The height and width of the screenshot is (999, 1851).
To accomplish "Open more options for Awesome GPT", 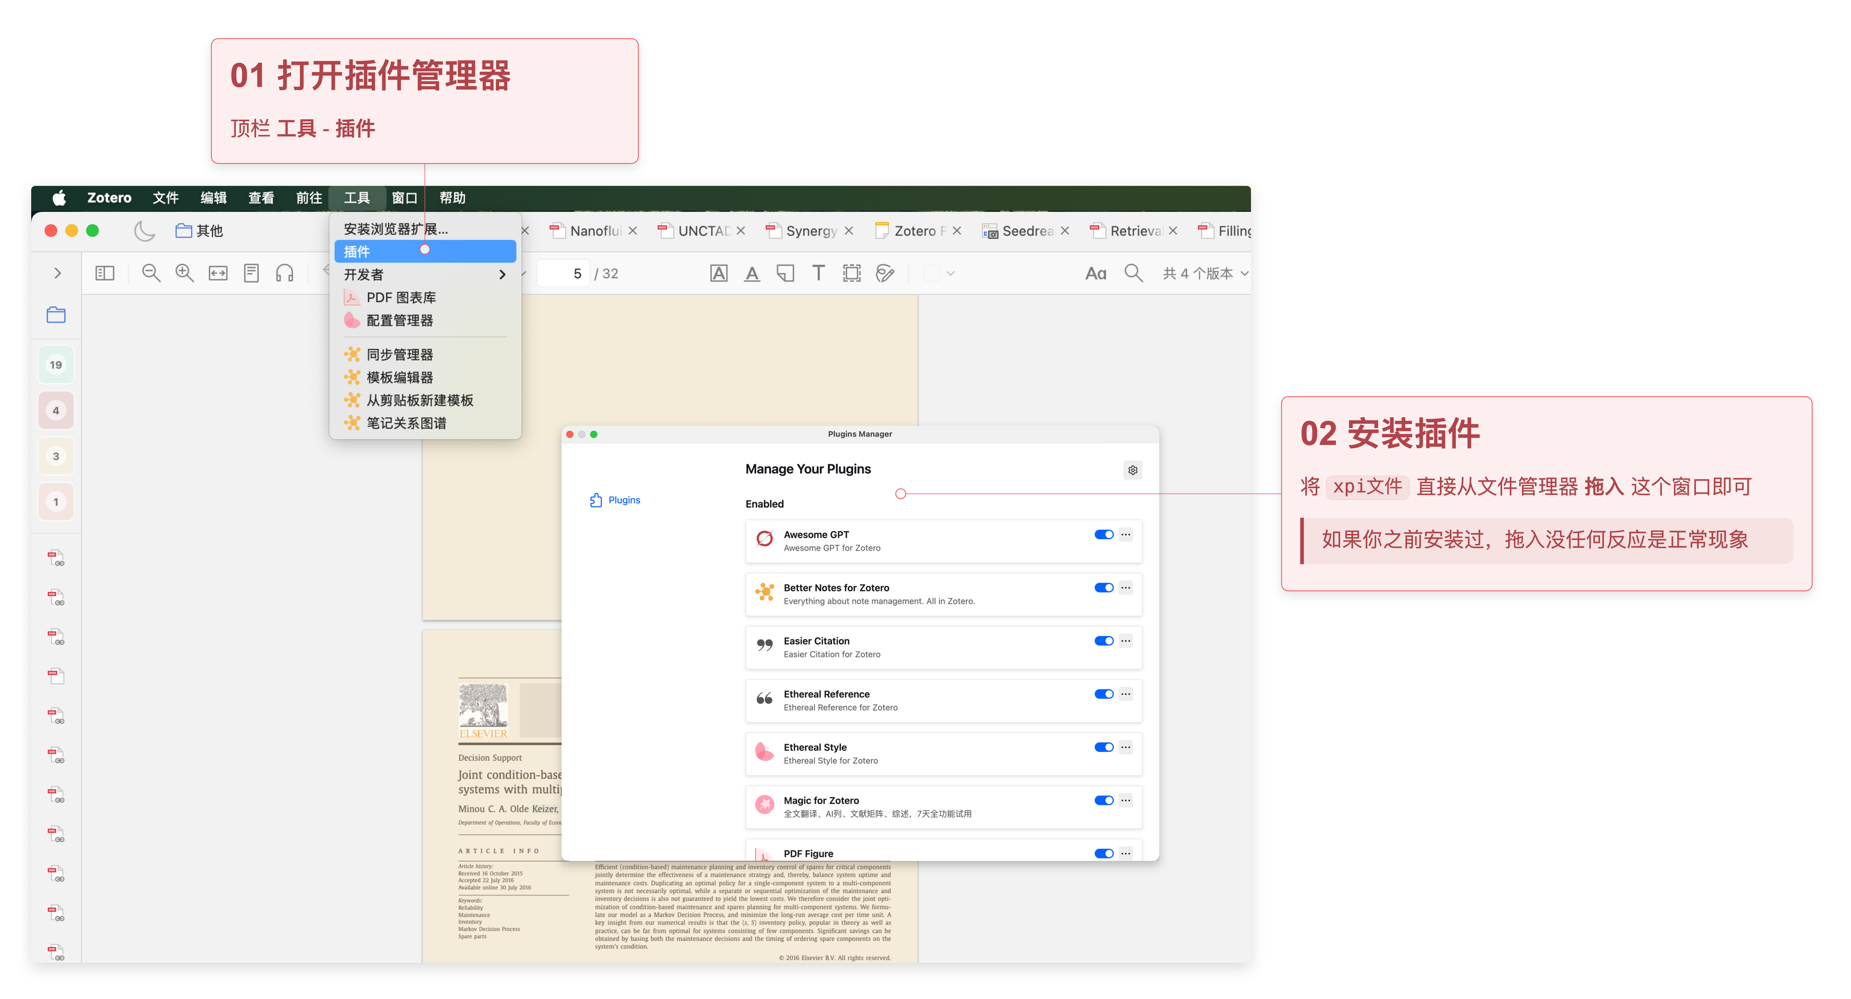I will pyautogui.click(x=1125, y=534).
